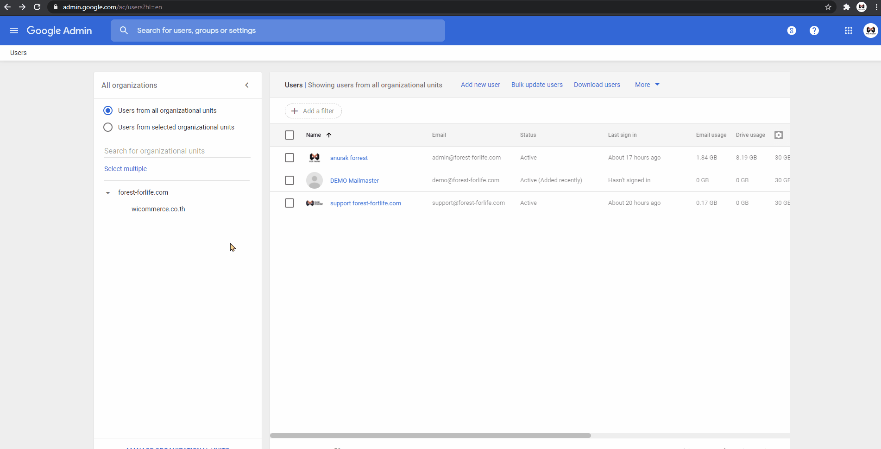
Task: Open Chrome menu three dots
Action: [x=876, y=7]
